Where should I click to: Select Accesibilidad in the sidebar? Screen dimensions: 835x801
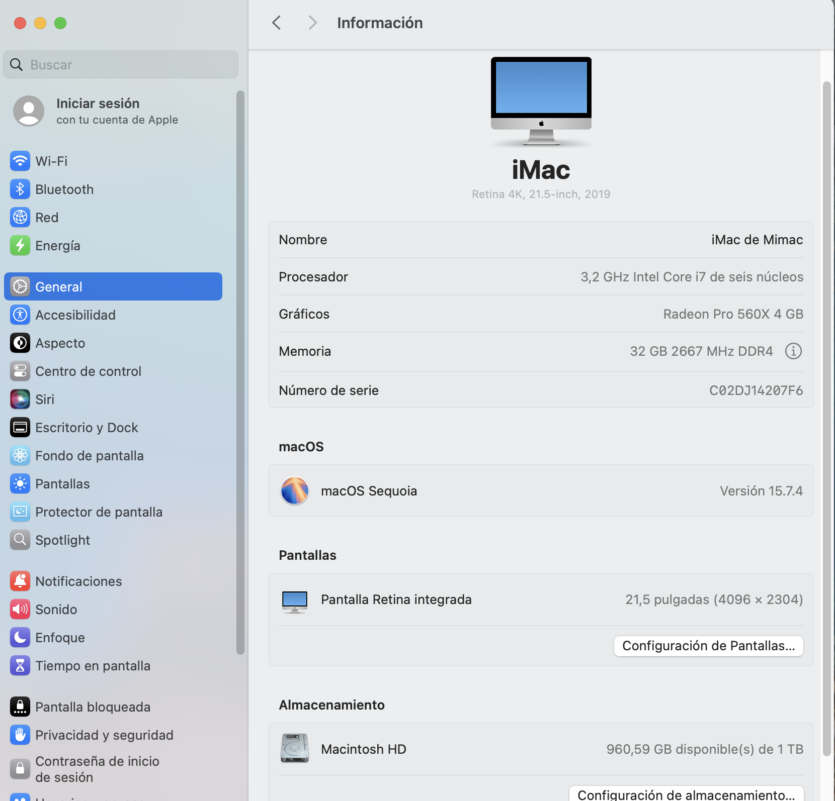coord(75,315)
